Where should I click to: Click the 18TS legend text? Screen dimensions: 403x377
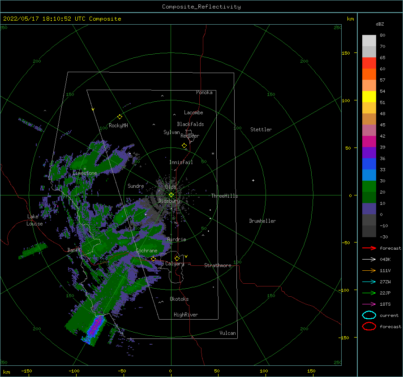pyautogui.click(x=385, y=304)
